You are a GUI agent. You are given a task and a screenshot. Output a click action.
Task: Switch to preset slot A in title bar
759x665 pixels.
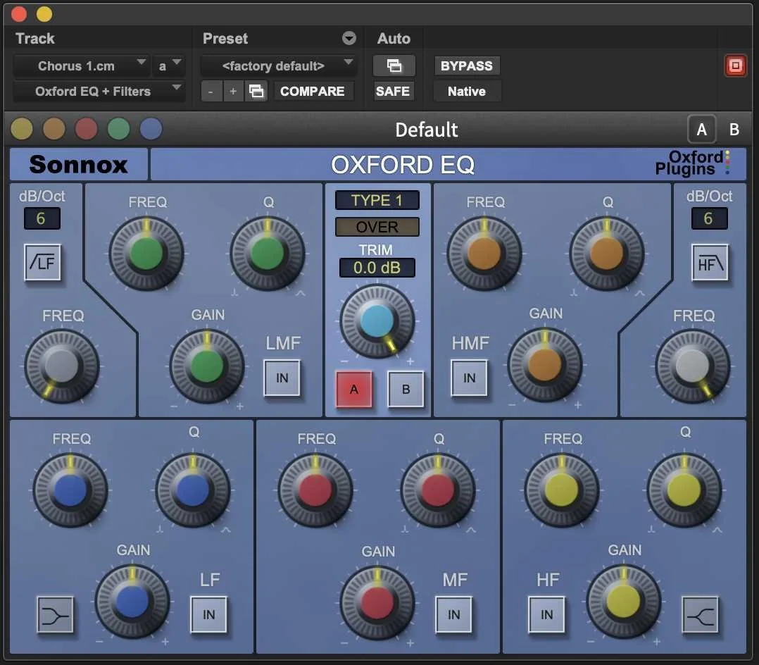(701, 130)
